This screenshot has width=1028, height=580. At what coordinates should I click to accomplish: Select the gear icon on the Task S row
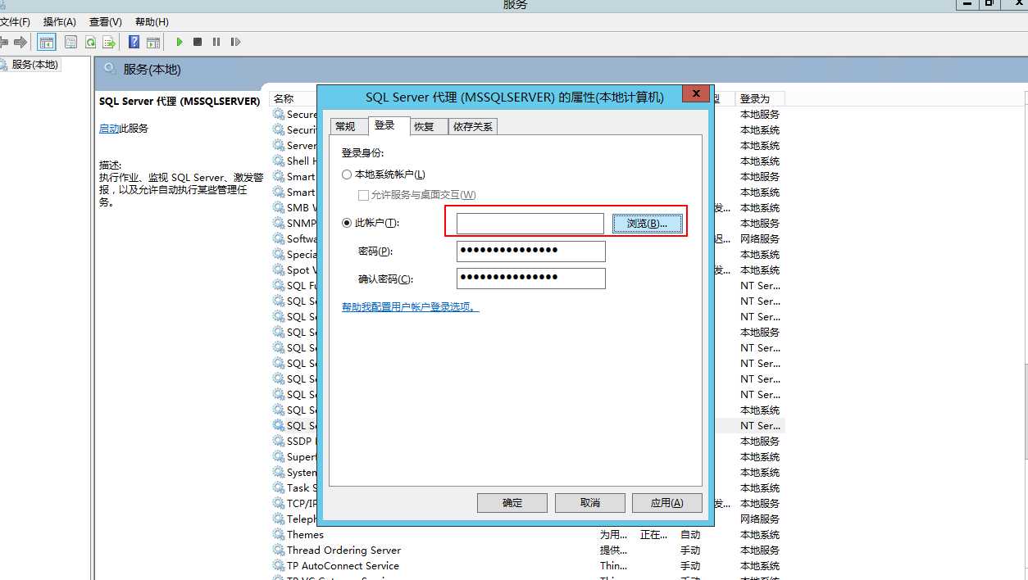[279, 488]
